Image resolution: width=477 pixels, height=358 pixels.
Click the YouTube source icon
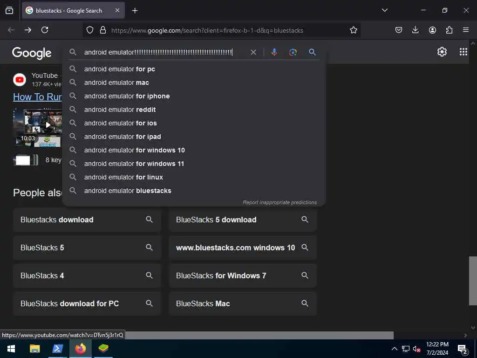[x=20, y=80]
